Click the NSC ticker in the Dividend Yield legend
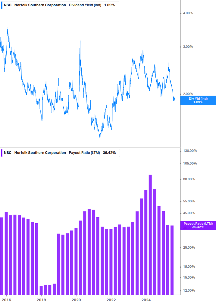 click(x=8, y=5)
